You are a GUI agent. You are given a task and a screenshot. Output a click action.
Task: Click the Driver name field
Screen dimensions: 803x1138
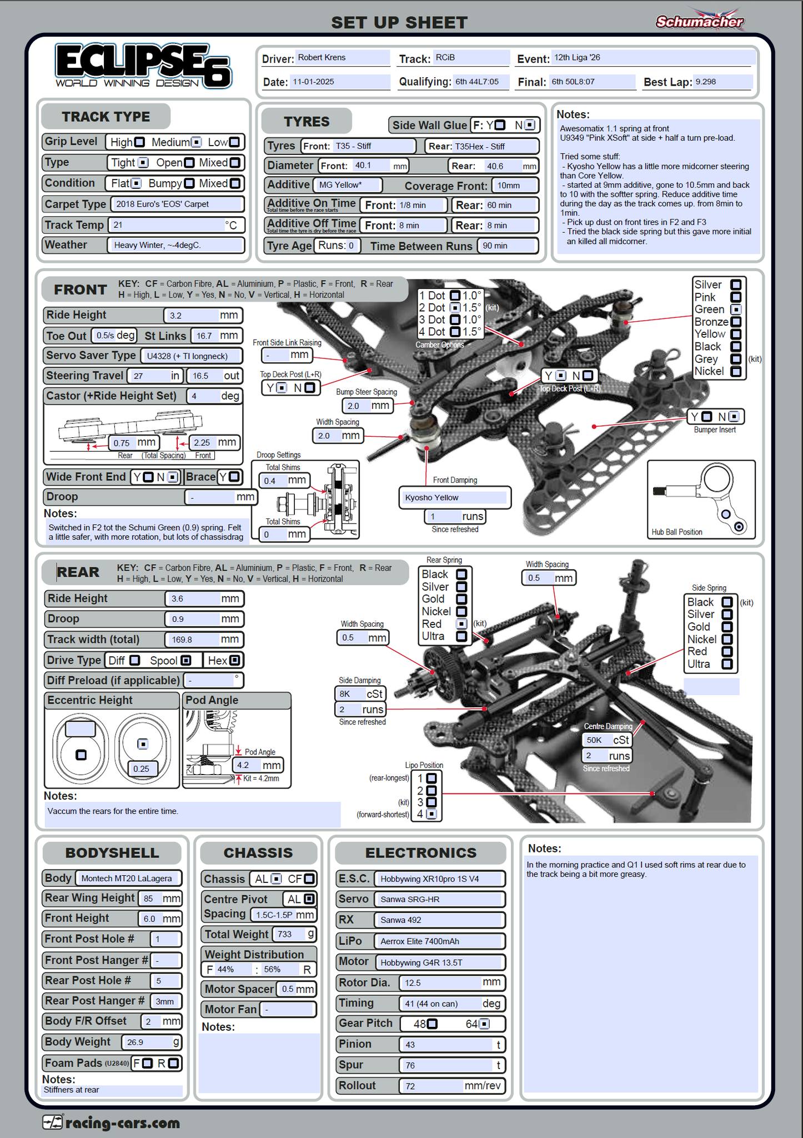click(x=342, y=58)
